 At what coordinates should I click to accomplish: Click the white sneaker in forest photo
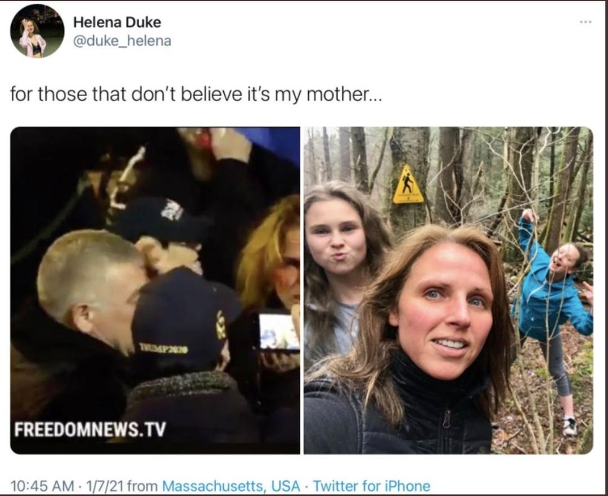click(x=570, y=427)
